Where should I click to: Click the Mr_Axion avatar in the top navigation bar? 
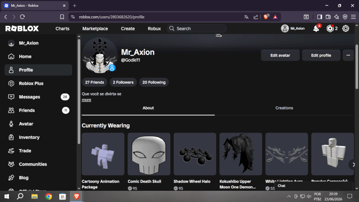(x=285, y=28)
